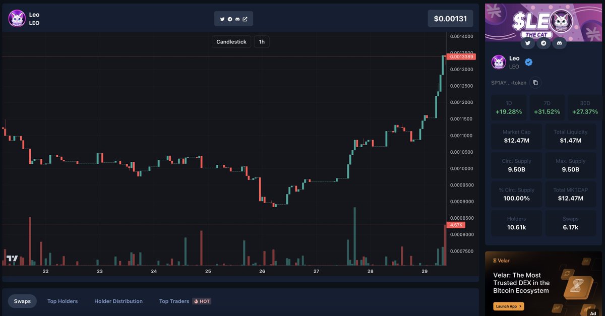
Task: Click the 0.0014000 price axis label
Action: [461, 36]
